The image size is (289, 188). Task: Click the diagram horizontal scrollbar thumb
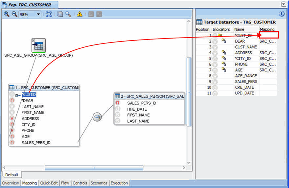(94, 168)
